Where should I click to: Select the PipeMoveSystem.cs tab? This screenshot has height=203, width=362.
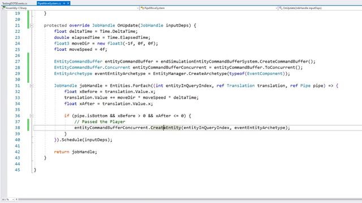(x=49, y=3)
